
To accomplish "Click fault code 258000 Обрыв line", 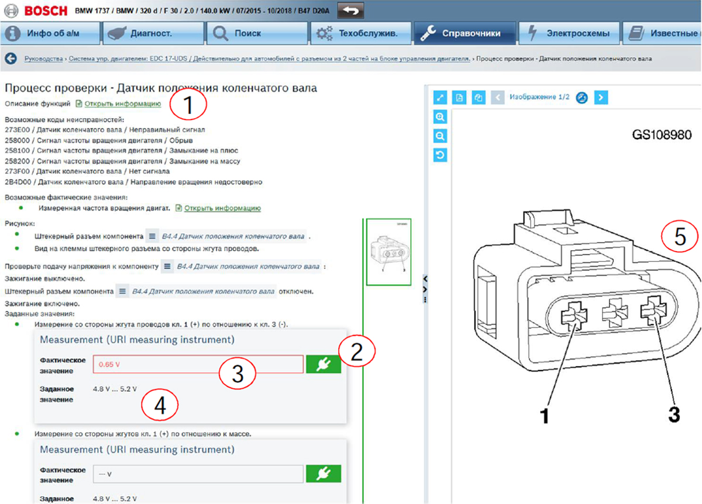I will 98,140.
